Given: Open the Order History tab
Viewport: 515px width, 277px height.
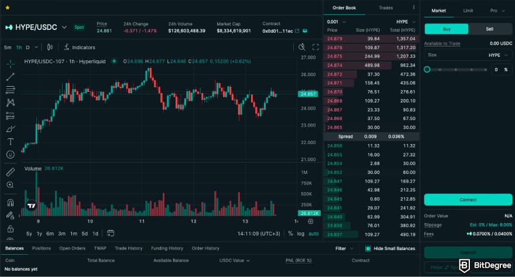Looking at the screenshot, I should (205, 248).
